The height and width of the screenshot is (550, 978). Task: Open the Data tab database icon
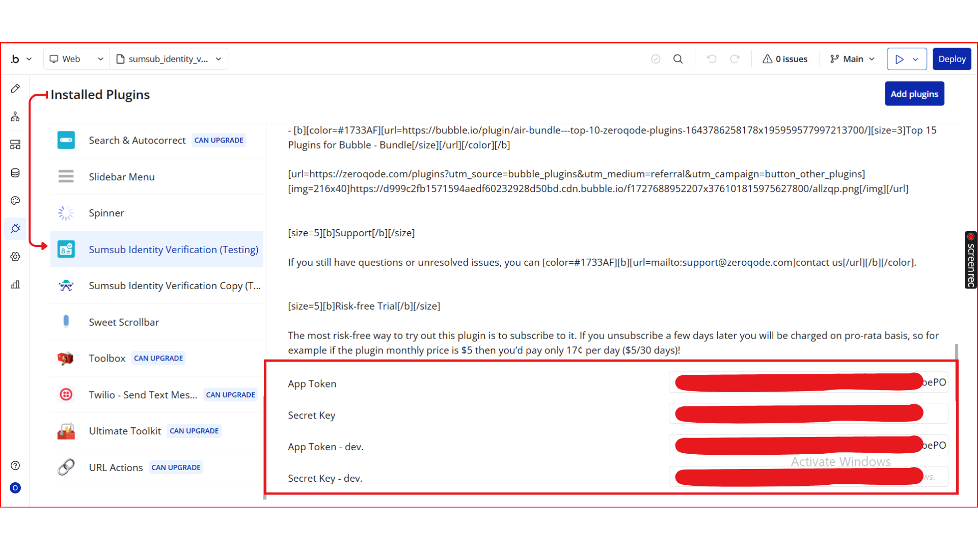pyautogui.click(x=15, y=173)
